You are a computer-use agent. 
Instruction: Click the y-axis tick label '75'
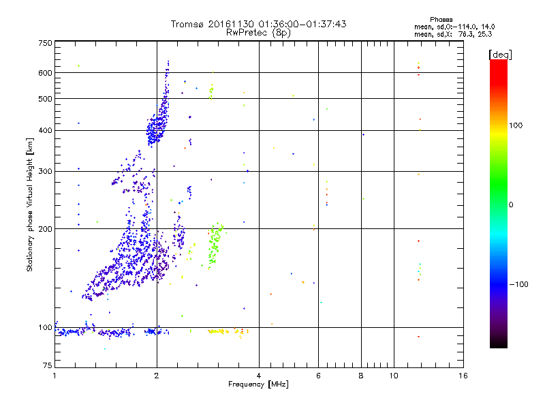click(48, 365)
